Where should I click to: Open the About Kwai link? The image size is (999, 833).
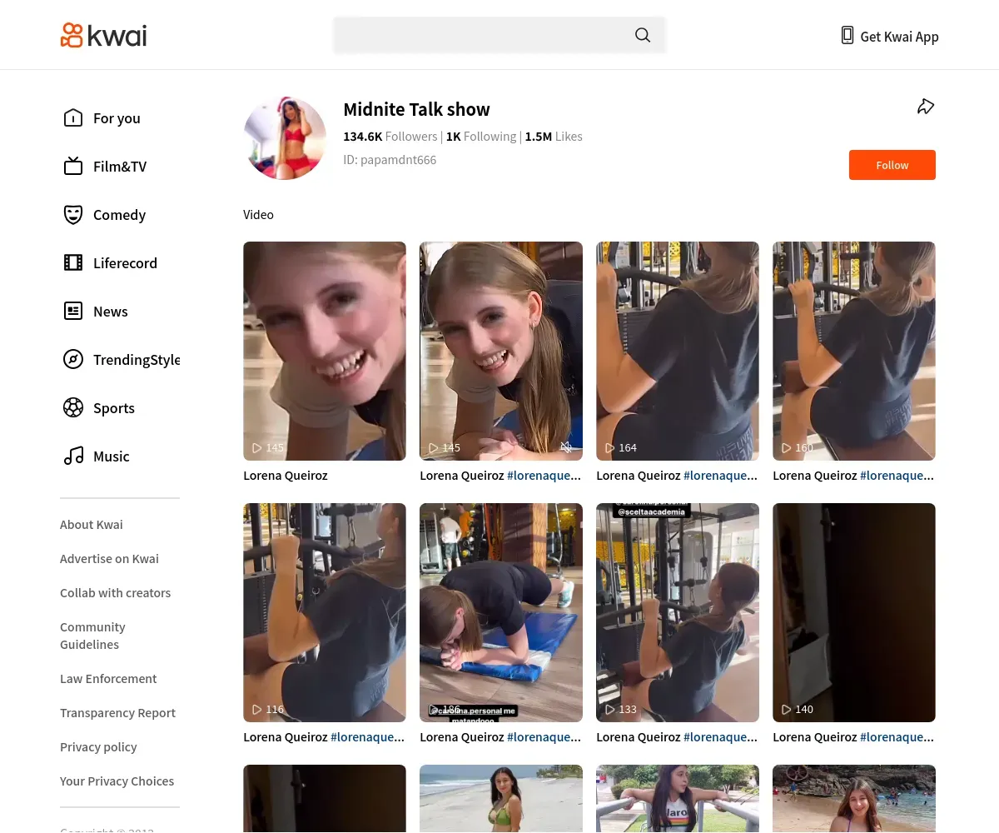click(92, 525)
